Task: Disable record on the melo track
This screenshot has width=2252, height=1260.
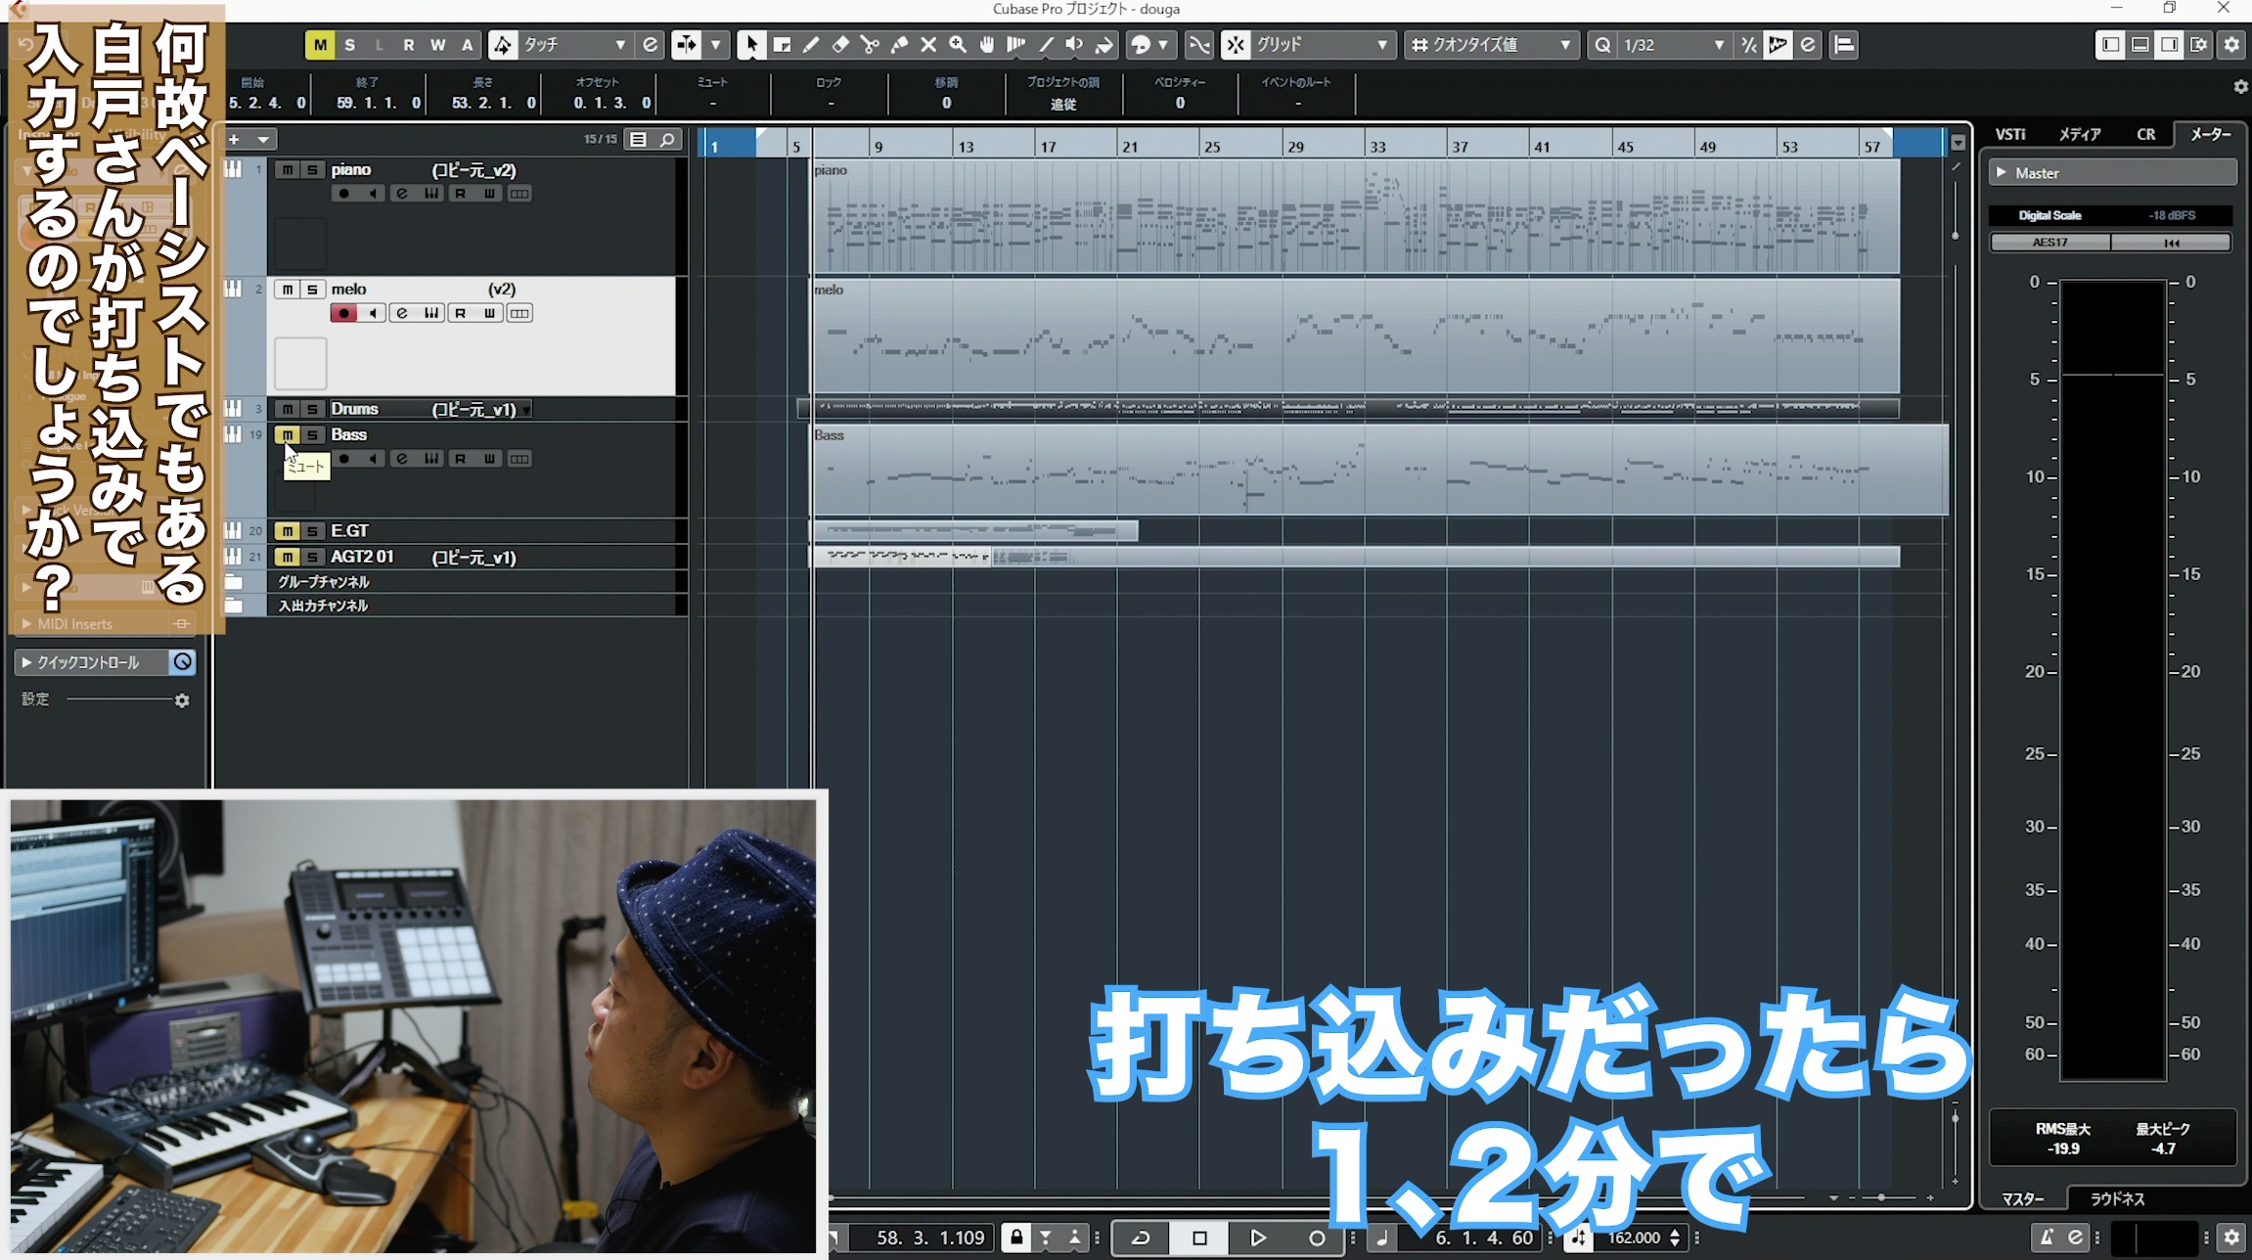Action: coord(343,313)
